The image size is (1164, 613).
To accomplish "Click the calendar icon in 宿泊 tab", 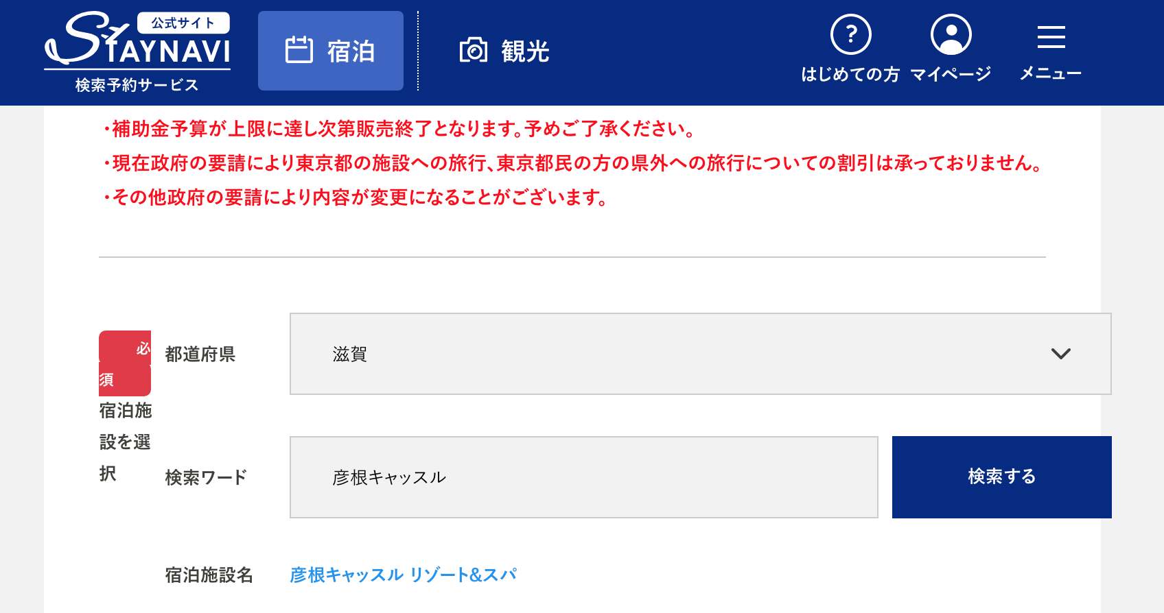I will pyautogui.click(x=299, y=50).
